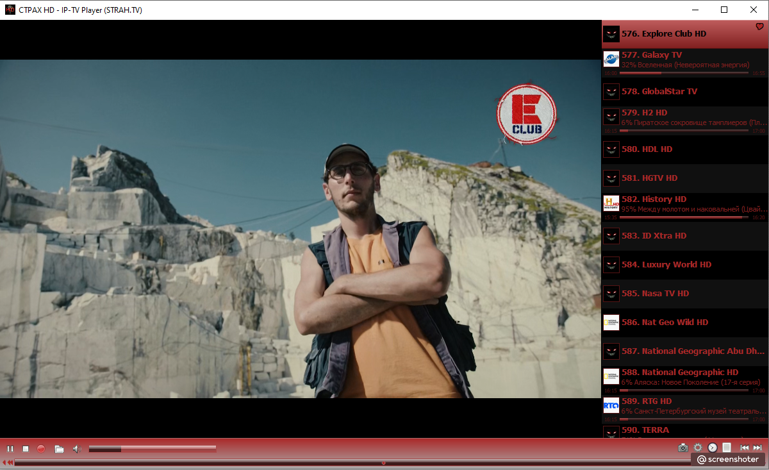769x470 pixels.
Task: Open channel 582. History HD
Action: [685, 207]
